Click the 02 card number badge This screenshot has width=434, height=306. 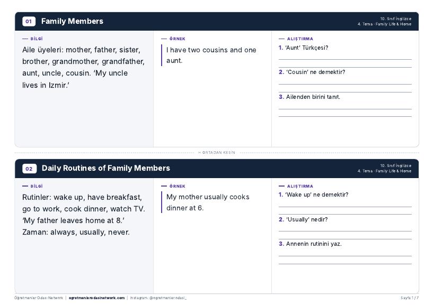[x=29, y=169]
